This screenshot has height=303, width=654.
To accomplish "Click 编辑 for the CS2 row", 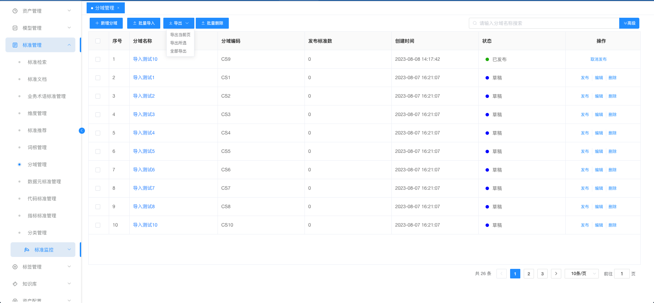I will pos(599,96).
